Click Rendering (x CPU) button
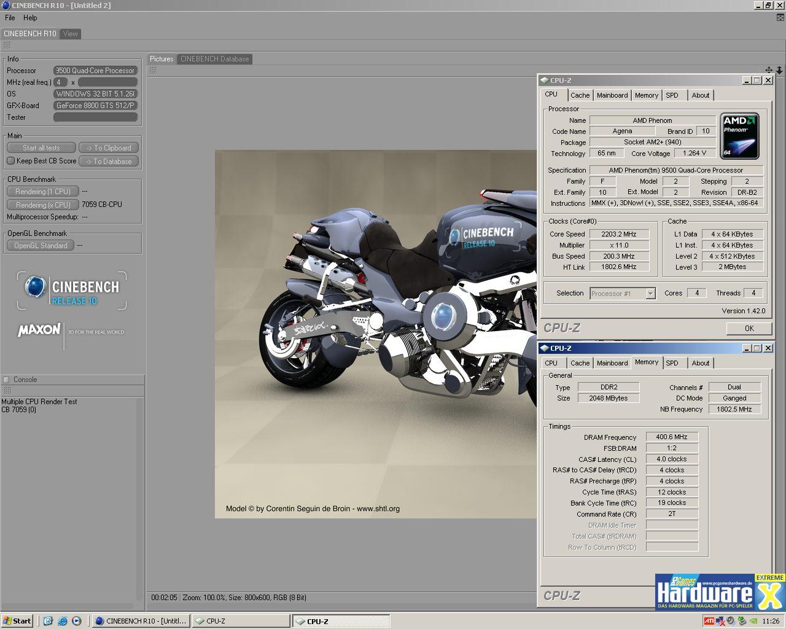The width and height of the screenshot is (786, 629). click(43, 205)
